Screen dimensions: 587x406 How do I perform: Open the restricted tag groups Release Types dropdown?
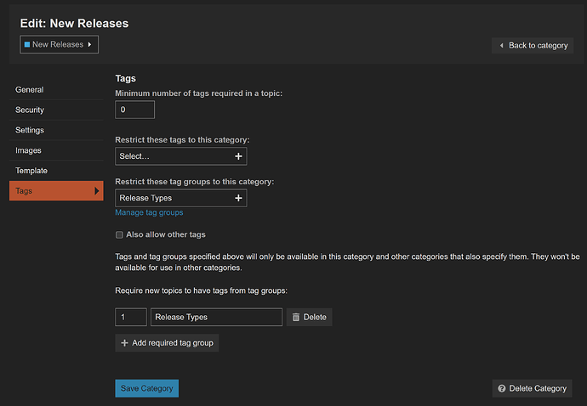pyautogui.click(x=181, y=198)
